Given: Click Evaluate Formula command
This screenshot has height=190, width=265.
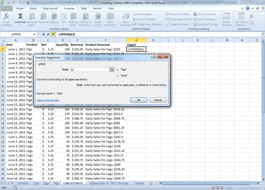Looking at the screenshot, I should (205, 24).
